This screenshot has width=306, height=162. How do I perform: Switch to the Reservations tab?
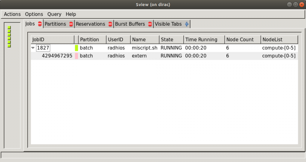(90, 24)
